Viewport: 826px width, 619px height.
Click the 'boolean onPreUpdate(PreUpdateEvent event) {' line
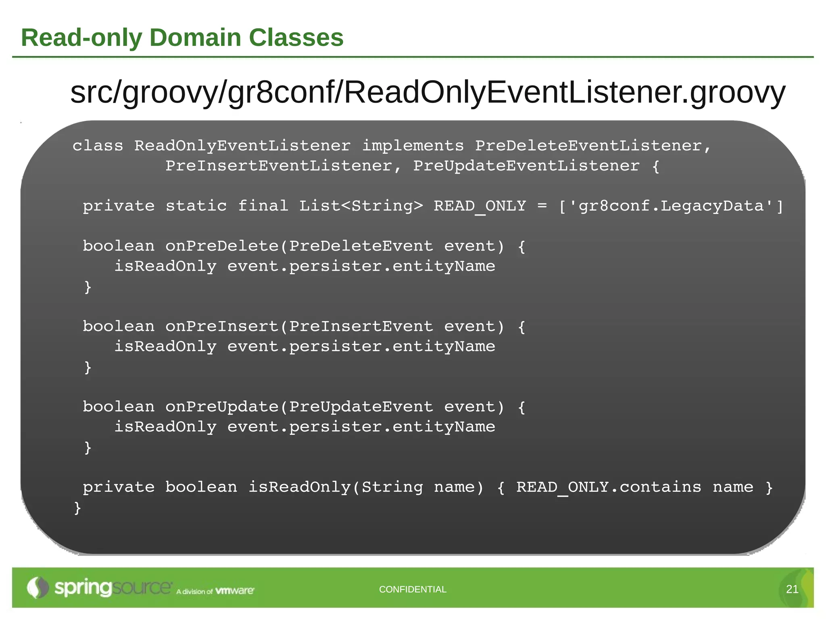pyautogui.click(x=304, y=407)
